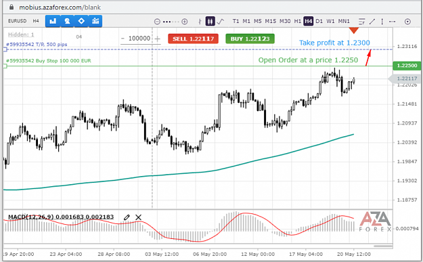
Task: Click the 20 May 12:00 time label
Action: point(354,254)
